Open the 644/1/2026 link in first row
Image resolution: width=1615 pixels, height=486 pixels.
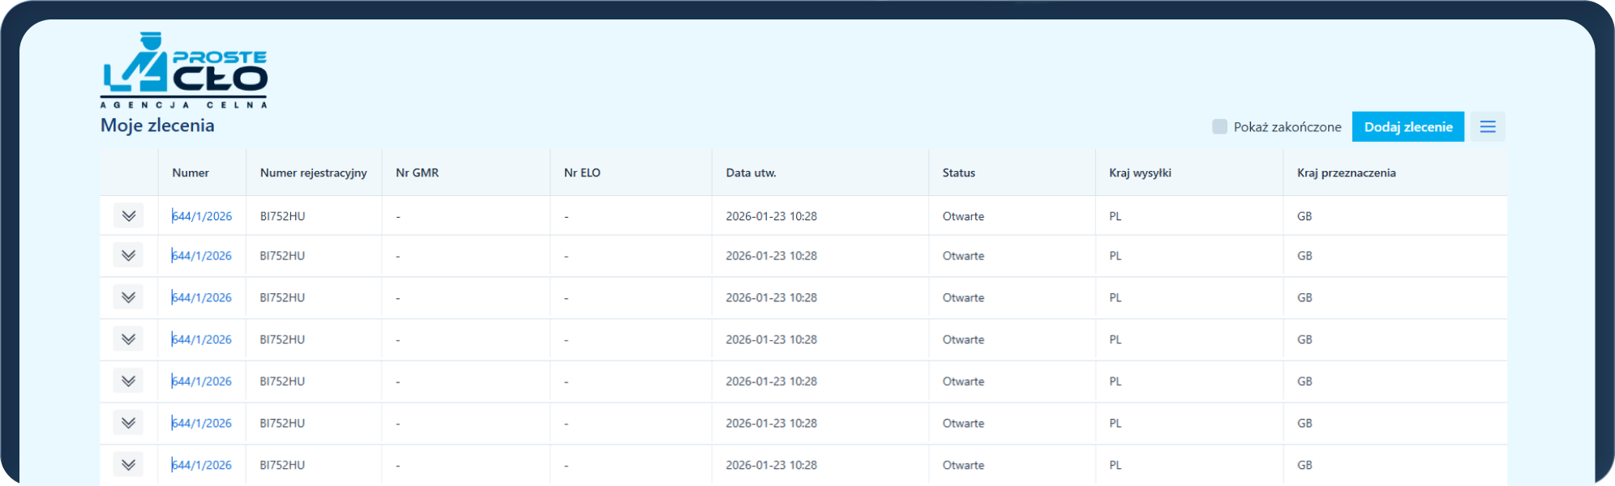tap(202, 216)
